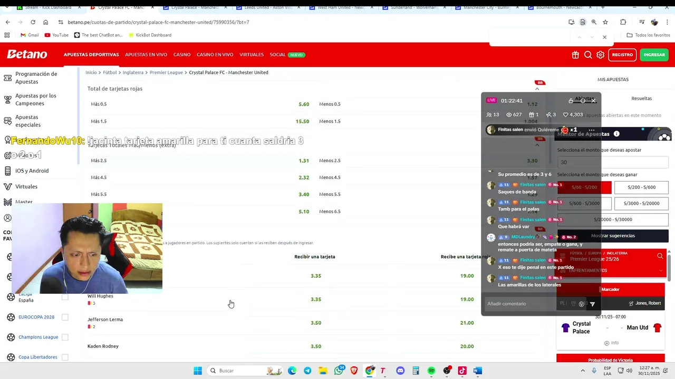Click the Inglaterra breadcrumb link

133,73
